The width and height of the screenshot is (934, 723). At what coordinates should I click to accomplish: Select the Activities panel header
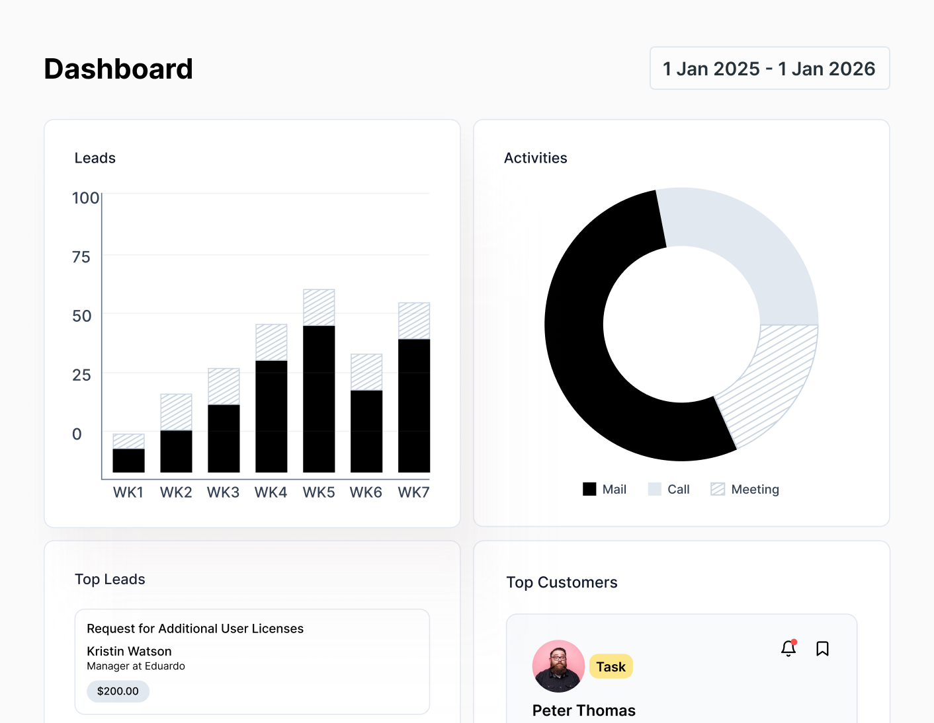pos(536,158)
